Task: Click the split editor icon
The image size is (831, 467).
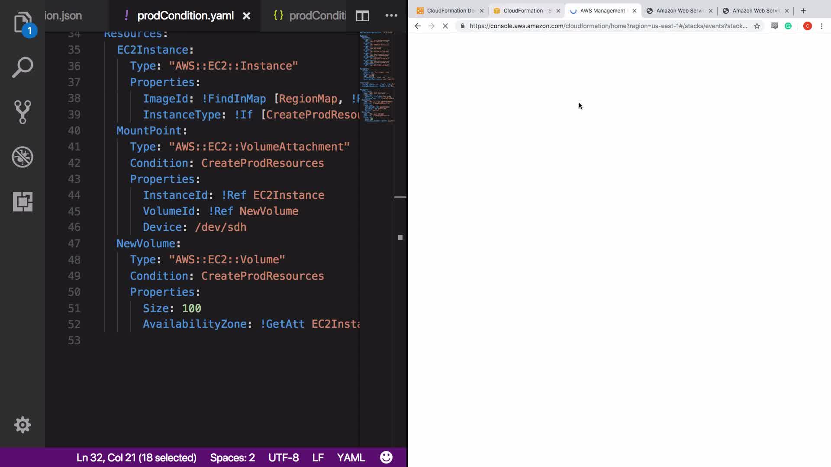Action: (362, 16)
